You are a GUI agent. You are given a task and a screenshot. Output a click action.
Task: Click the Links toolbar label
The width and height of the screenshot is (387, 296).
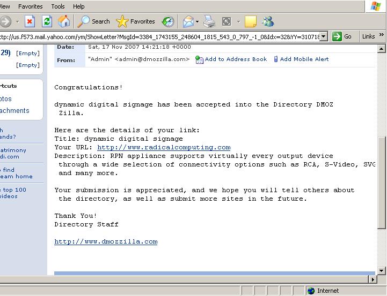(x=369, y=36)
